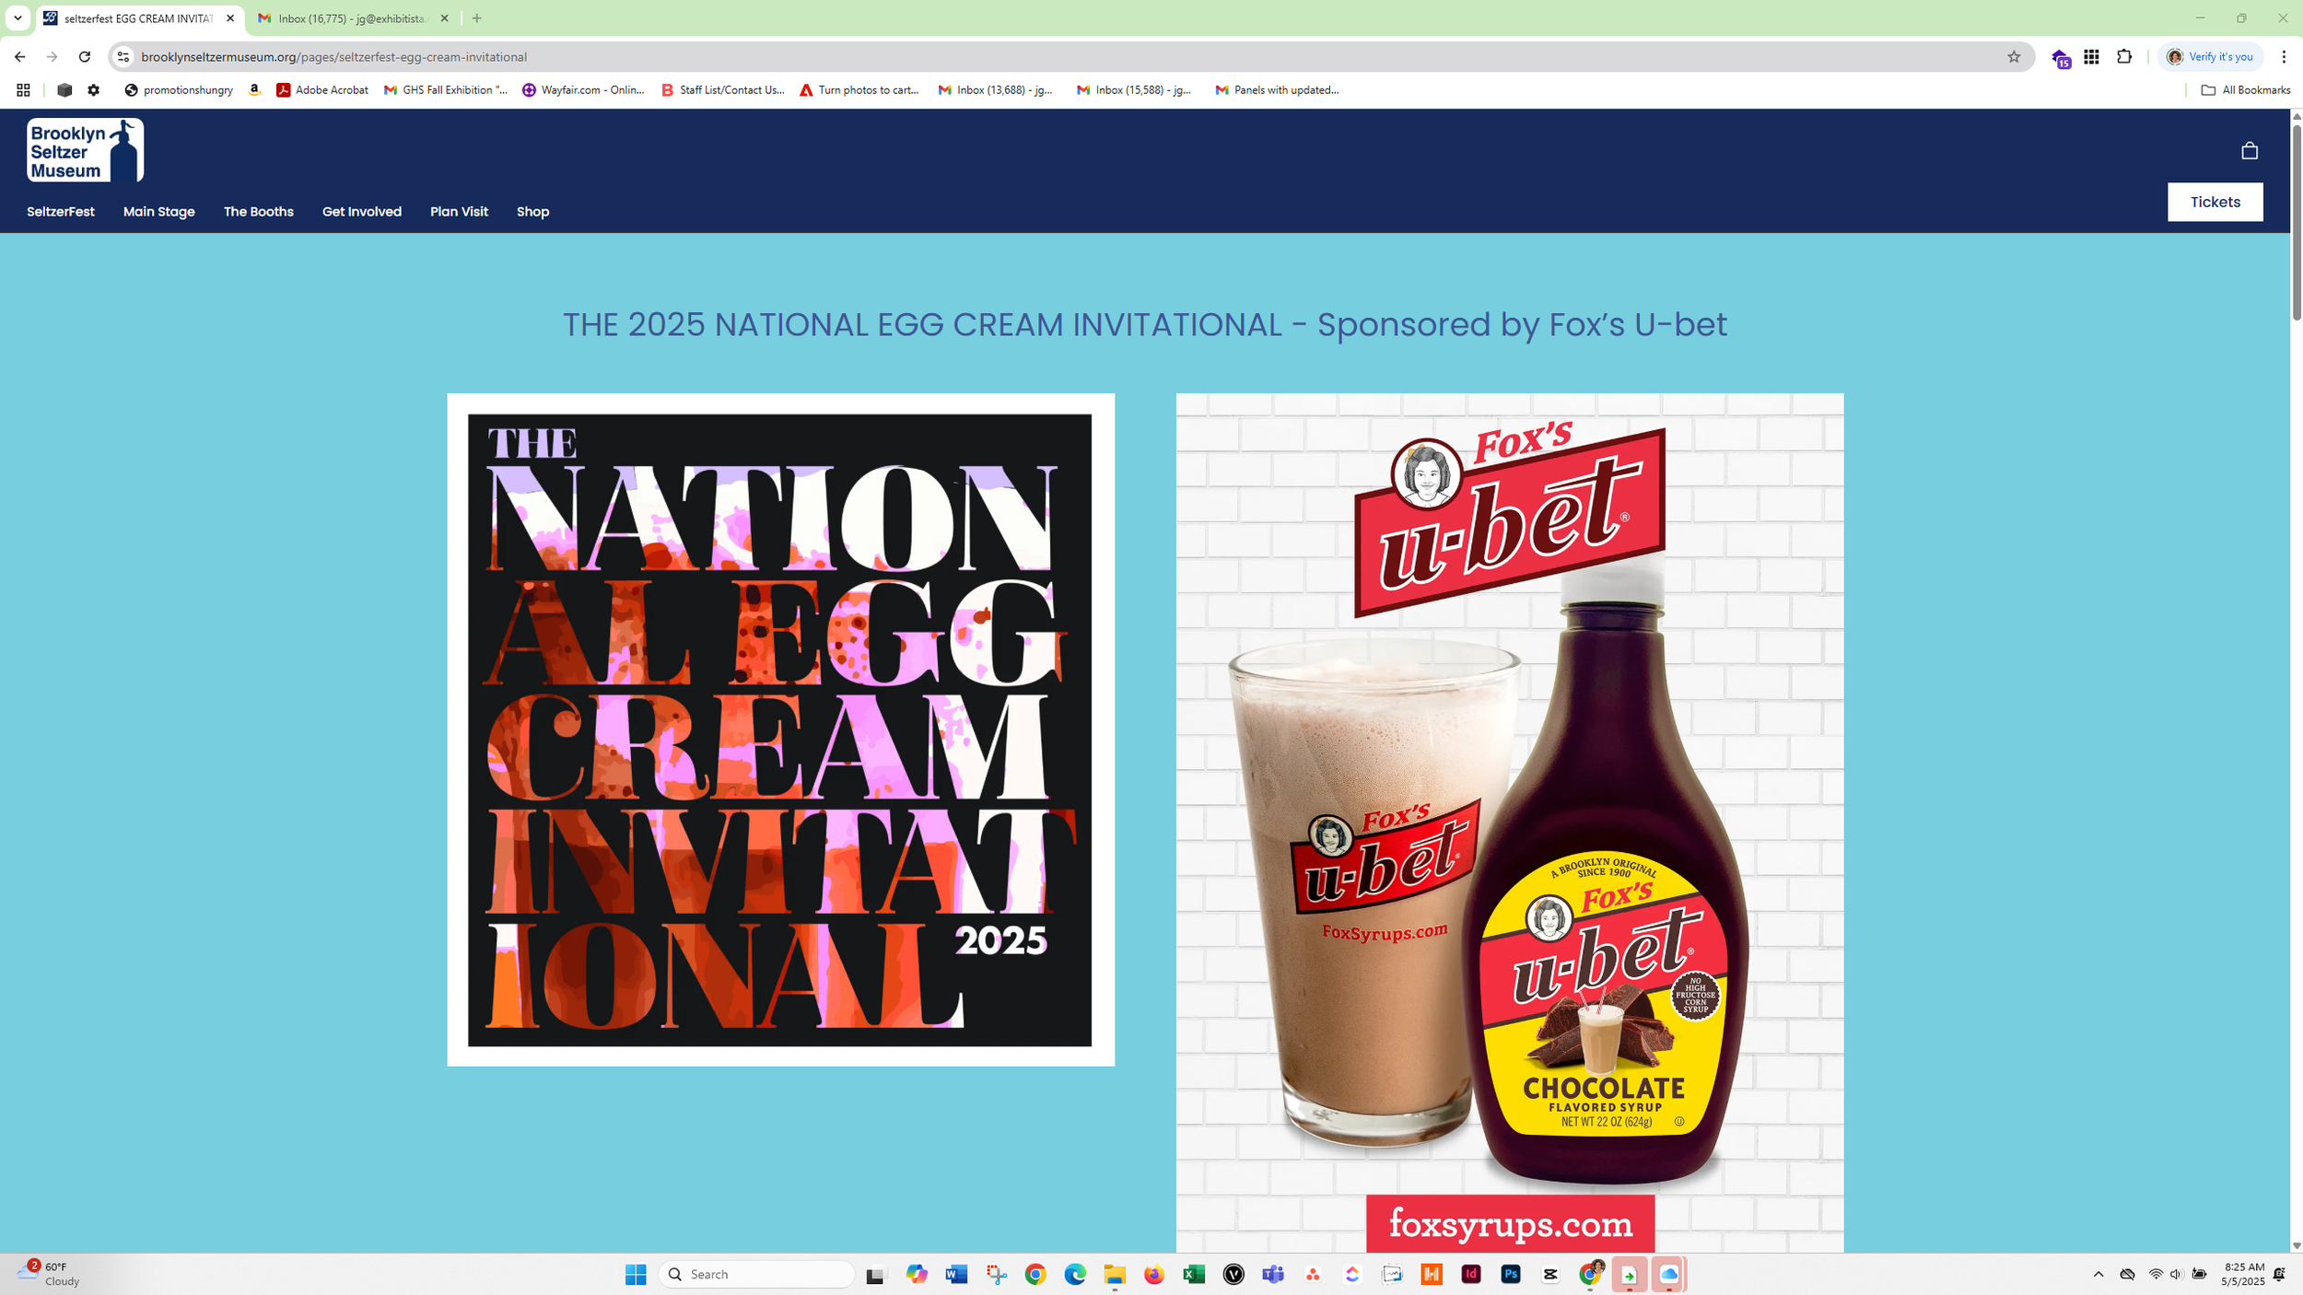Screen dimensions: 2303x1295
Task: Click the page vertical scrollbar thumb
Action: [2296, 221]
